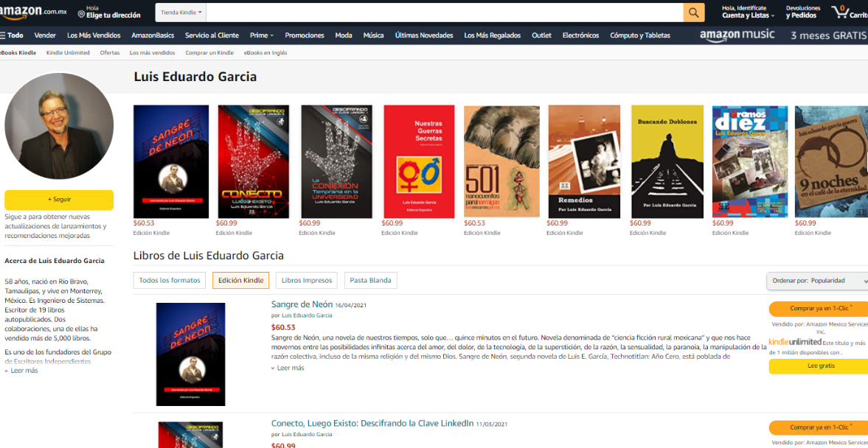
Task: Click the location pin Elige tu dirección
Action: pyautogui.click(x=109, y=13)
